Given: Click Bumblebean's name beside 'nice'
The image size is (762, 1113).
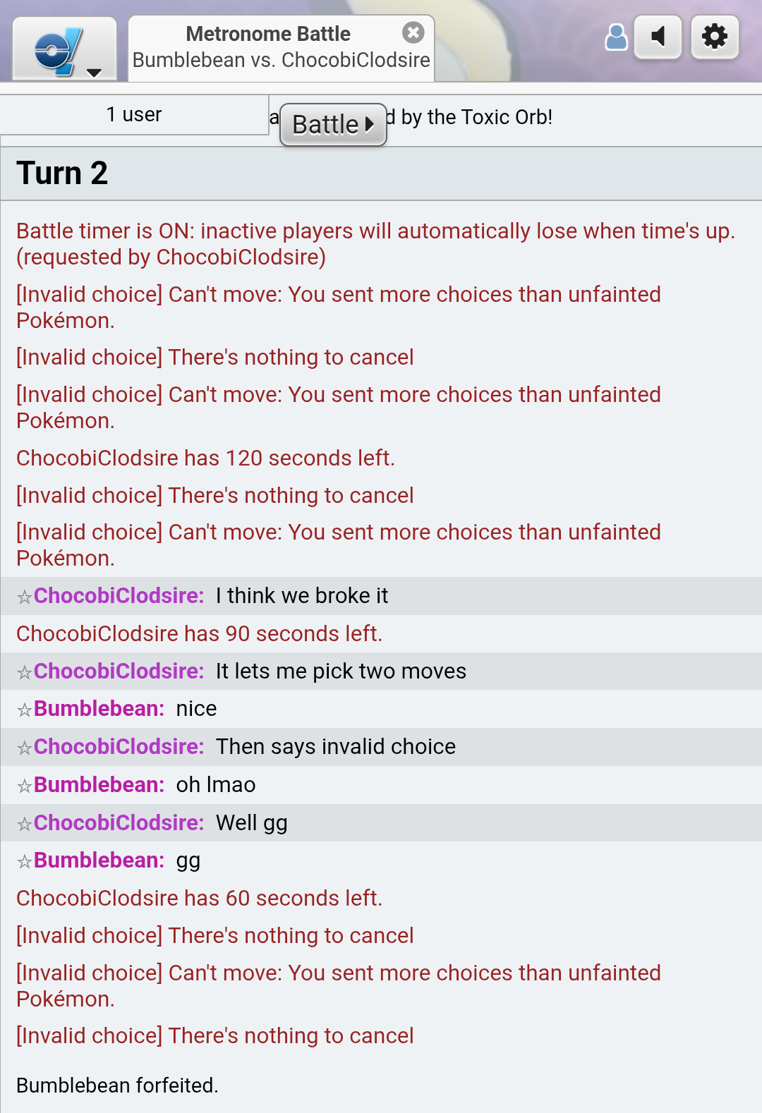Looking at the screenshot, I should click(x=99, y=709).
